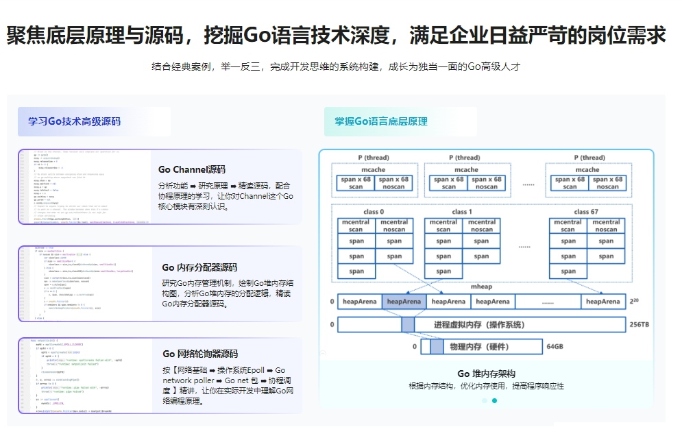This screenshot has height=438, width=682.
Task: Click the Go Channel源码 card title
Action: point(191,169)
